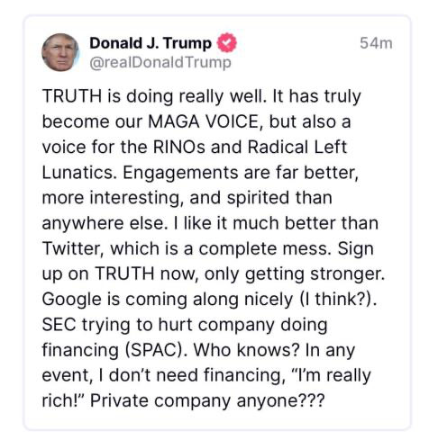Click the 54m post timestamp

(x=376, y=43)
